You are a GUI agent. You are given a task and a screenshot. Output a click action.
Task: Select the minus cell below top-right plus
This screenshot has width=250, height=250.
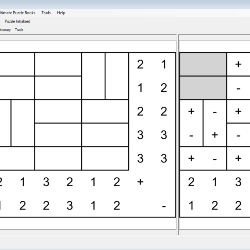click(238, 88)
